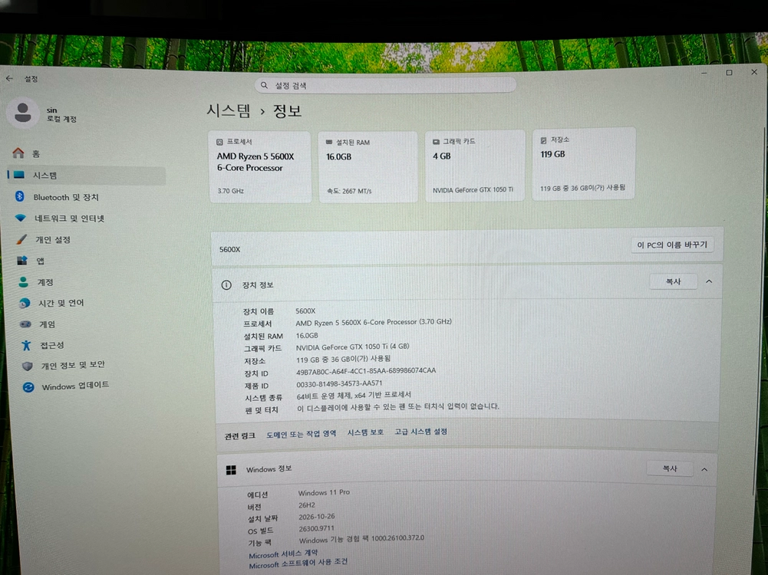Click 이 PC의 이름 바꾸기 button
Viewport: 768px width, 575px height.
(x=672, y=245)
